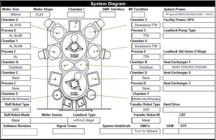Click the Chamber A Cooldown field
Image resolution: width=216 pixels, height=140 pixels.
tap(16, 67)
